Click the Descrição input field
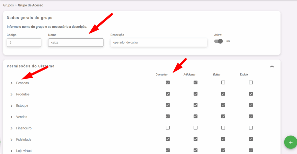 [x=159, y=42]
